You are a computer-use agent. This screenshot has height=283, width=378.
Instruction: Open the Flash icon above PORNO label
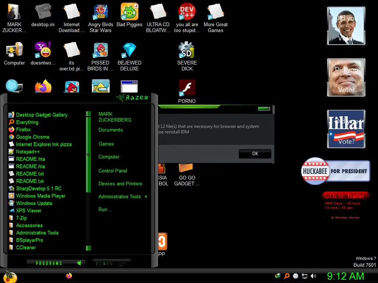coord(187,88)
